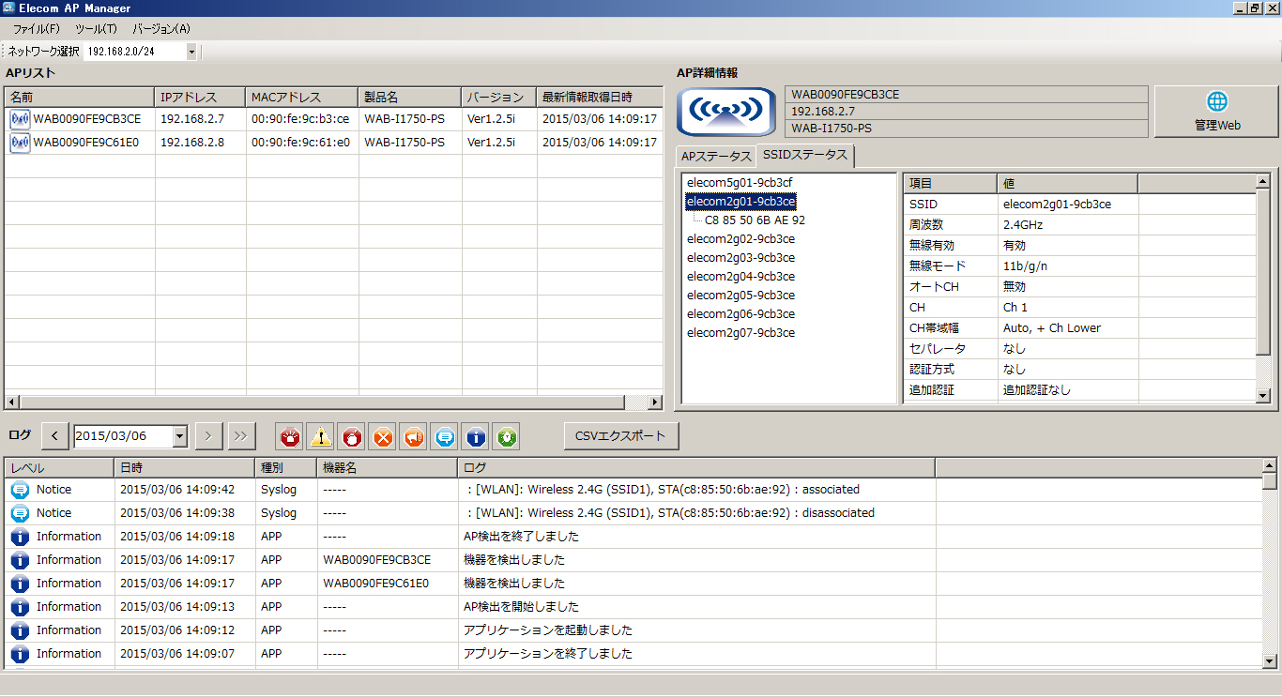Select client C8 85 50 6B AE 92

(755, 220)
